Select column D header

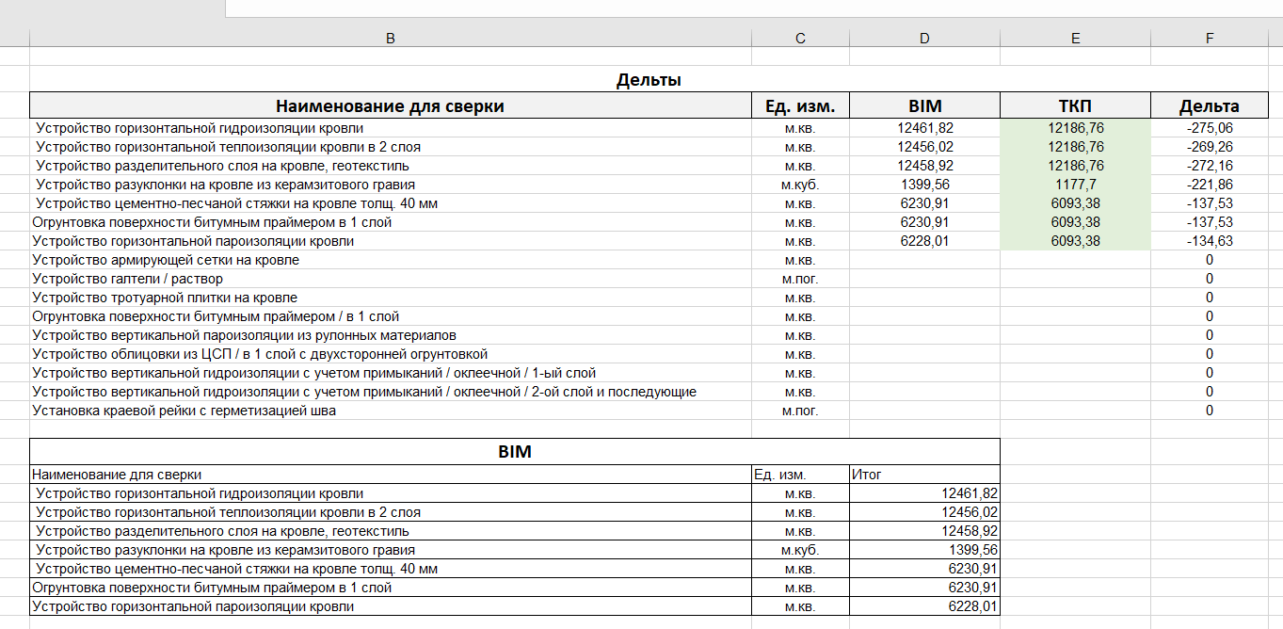[x=924, y=38]
